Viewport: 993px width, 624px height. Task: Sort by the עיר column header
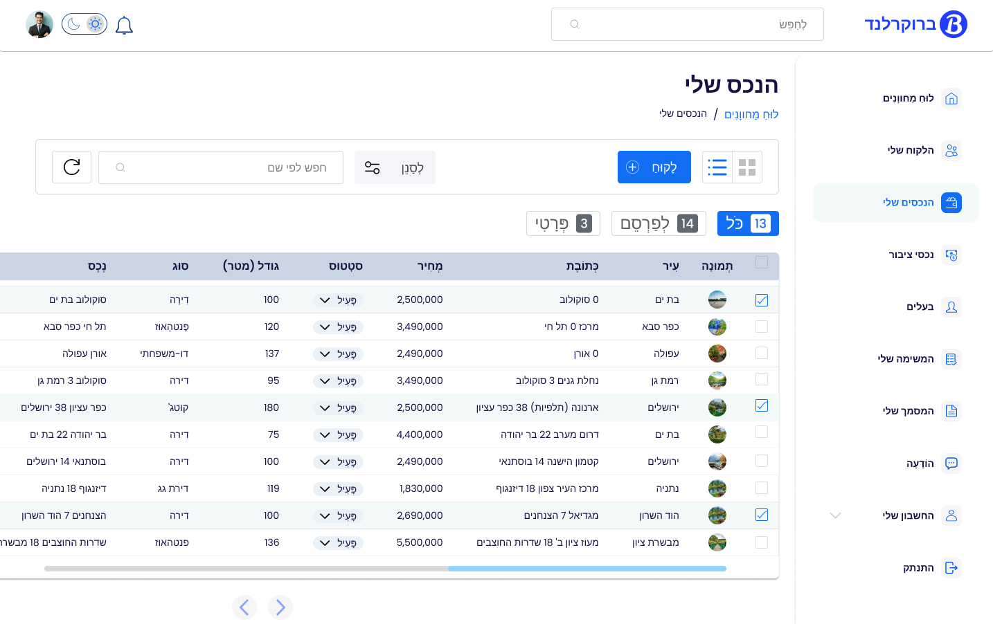[670, 266]
